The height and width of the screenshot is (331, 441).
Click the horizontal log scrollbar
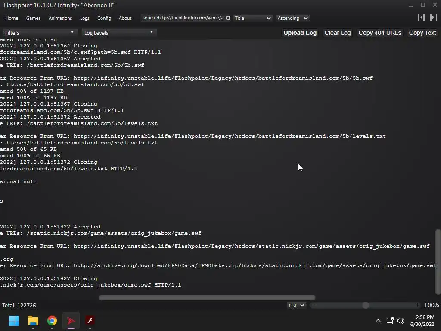tap(207, 298)
